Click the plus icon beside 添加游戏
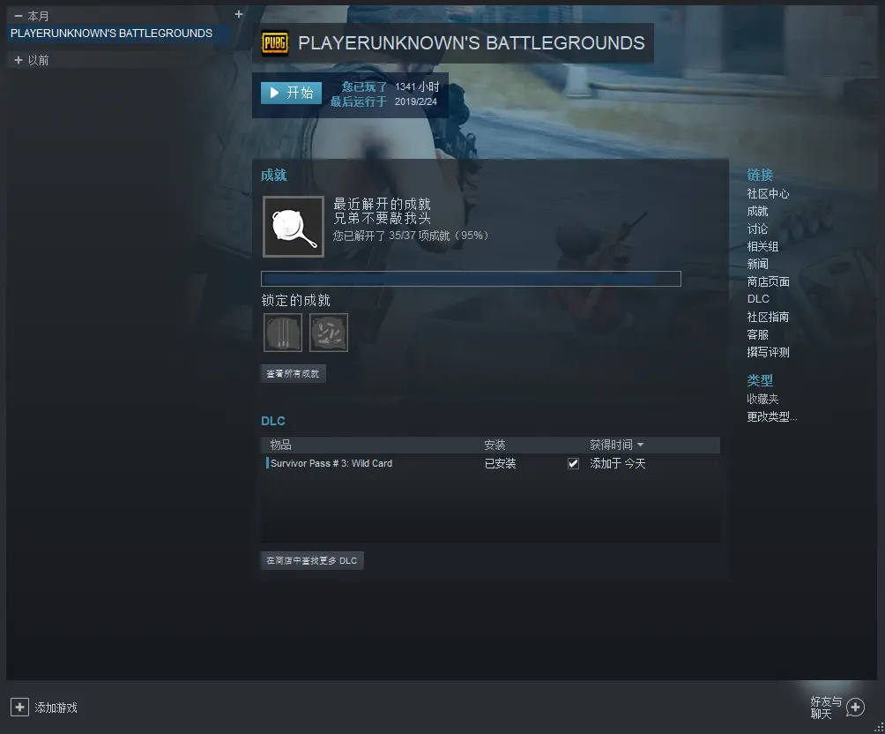The width and height of the screenshot is (885, 734). coord(19,707)
